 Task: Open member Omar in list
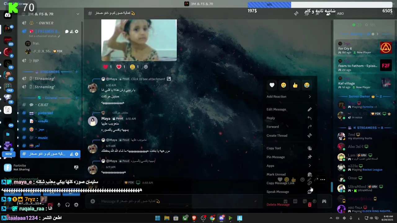click(x=364, y=178)
